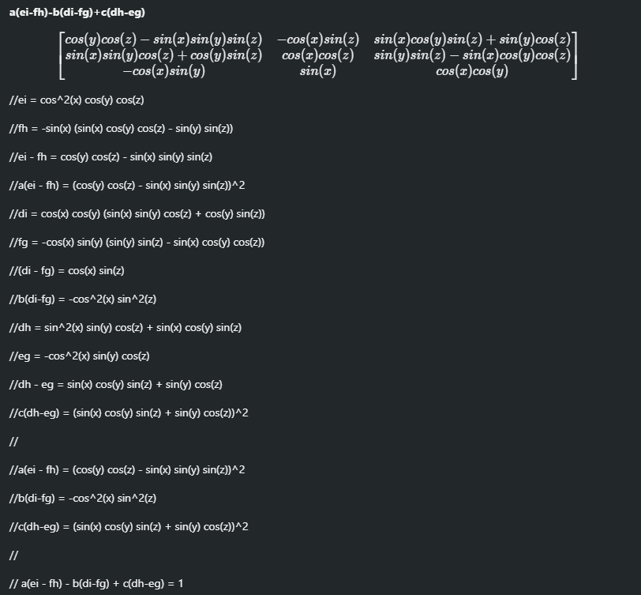Click the lone sin(x) matrix entry
Image resolution: width=641 pixels, height=595 pixels.
pos(318,71)
